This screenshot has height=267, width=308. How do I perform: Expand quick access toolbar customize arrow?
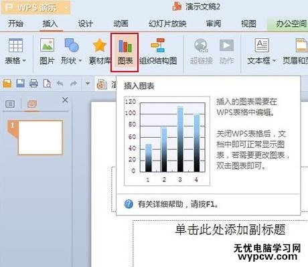point(88,84)
